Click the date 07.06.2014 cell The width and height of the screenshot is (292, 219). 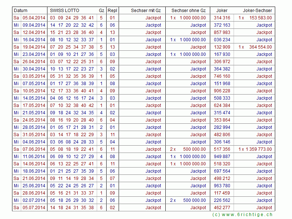click(x=34, y=149)
